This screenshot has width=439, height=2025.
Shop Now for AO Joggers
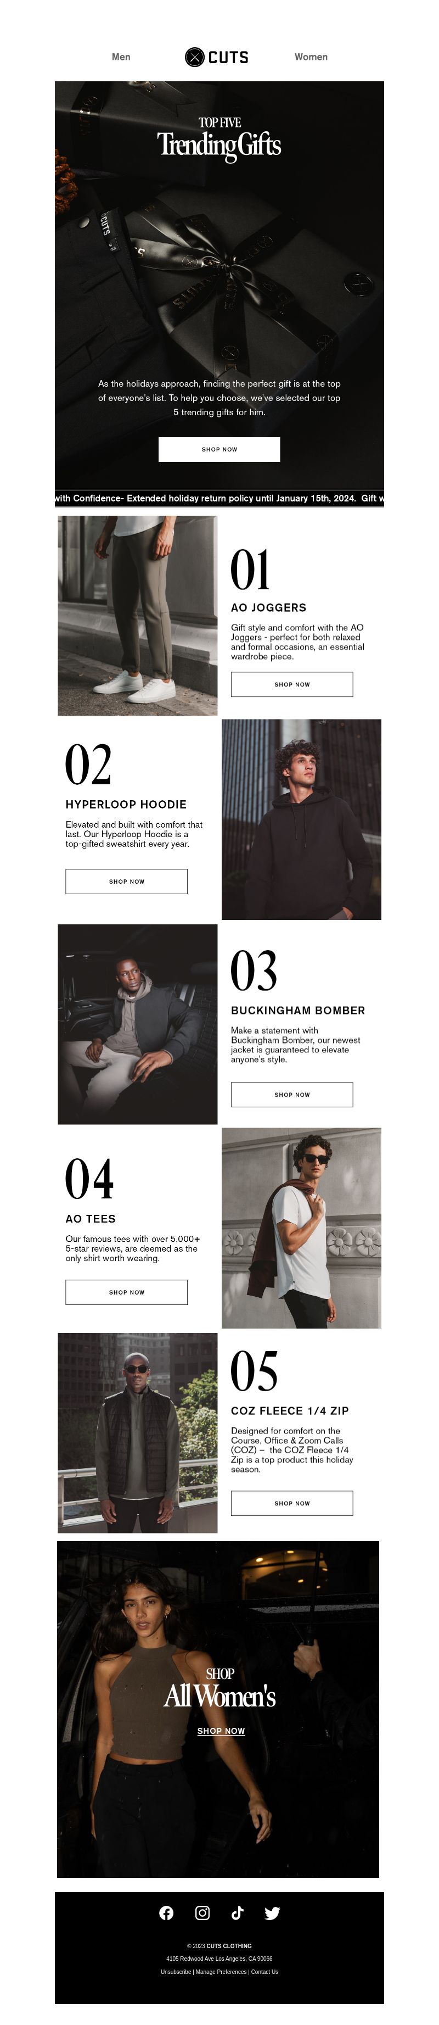(x=292, y=684)
